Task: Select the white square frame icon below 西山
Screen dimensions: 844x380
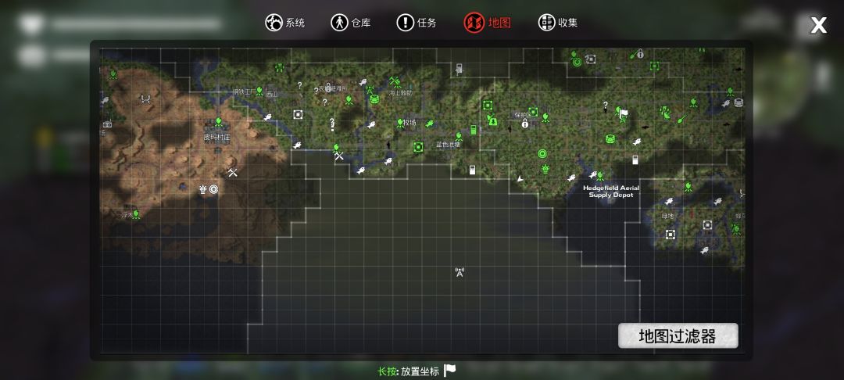Action: (x=298, y=114)
